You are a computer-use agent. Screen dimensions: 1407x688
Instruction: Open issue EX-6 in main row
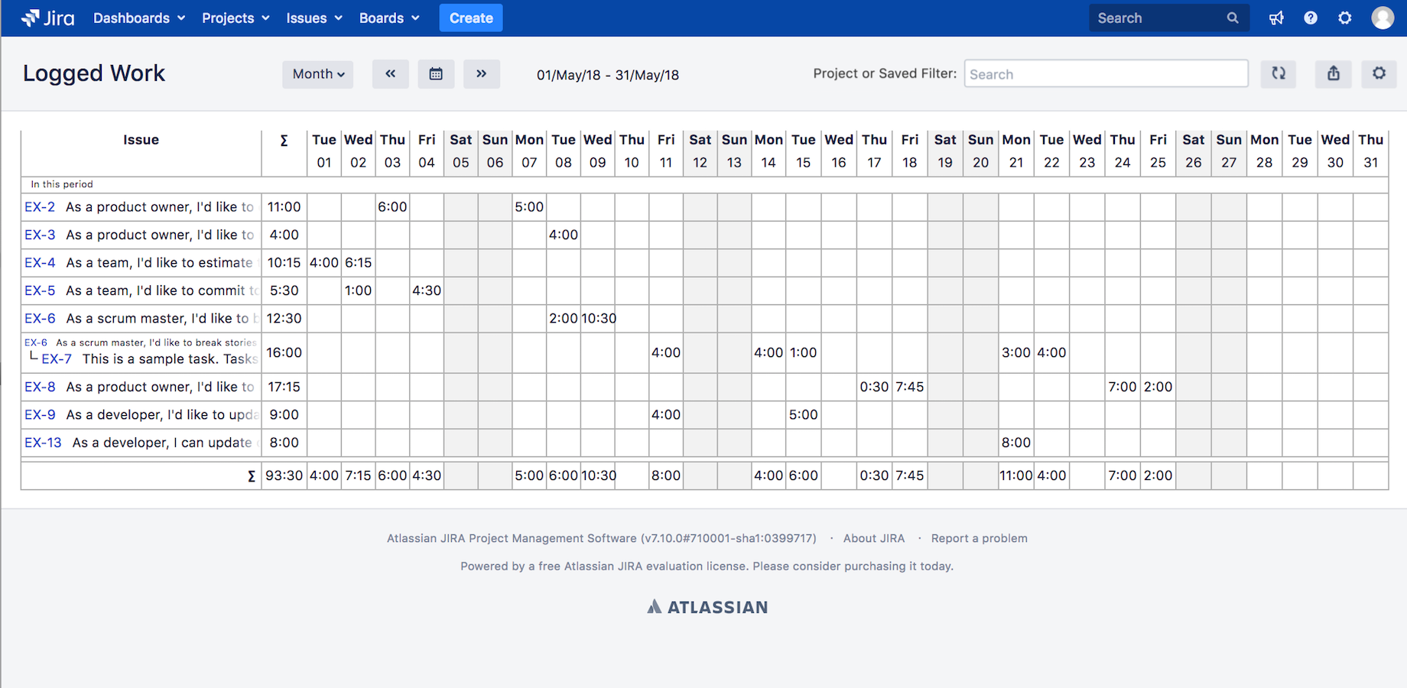(x=40, y=318)
